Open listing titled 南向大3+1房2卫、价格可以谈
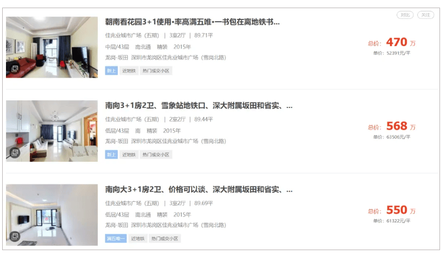Viewport: 446px width, 255px height. [198, 189]
